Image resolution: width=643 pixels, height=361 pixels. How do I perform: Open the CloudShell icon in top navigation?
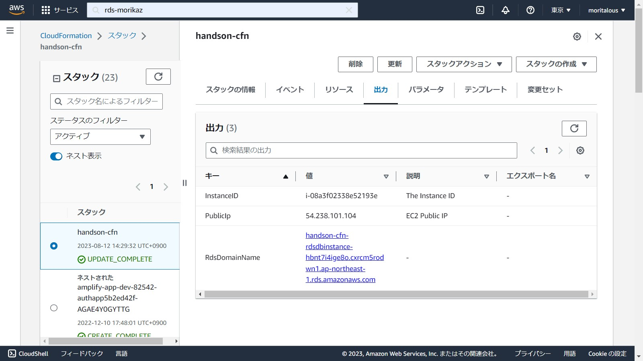click(x=480, y=10)
